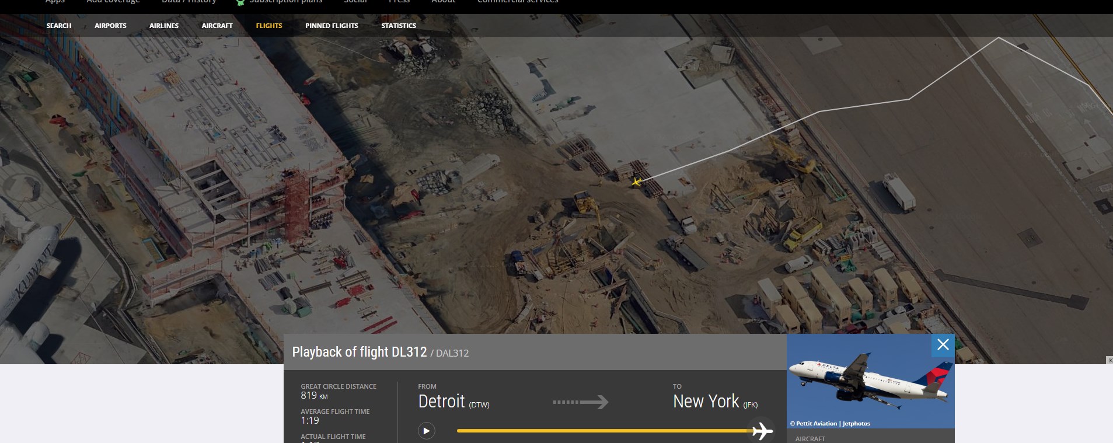Click the highlighted Flights tab
Screen dimensions: 1113x443
(269, 26)
